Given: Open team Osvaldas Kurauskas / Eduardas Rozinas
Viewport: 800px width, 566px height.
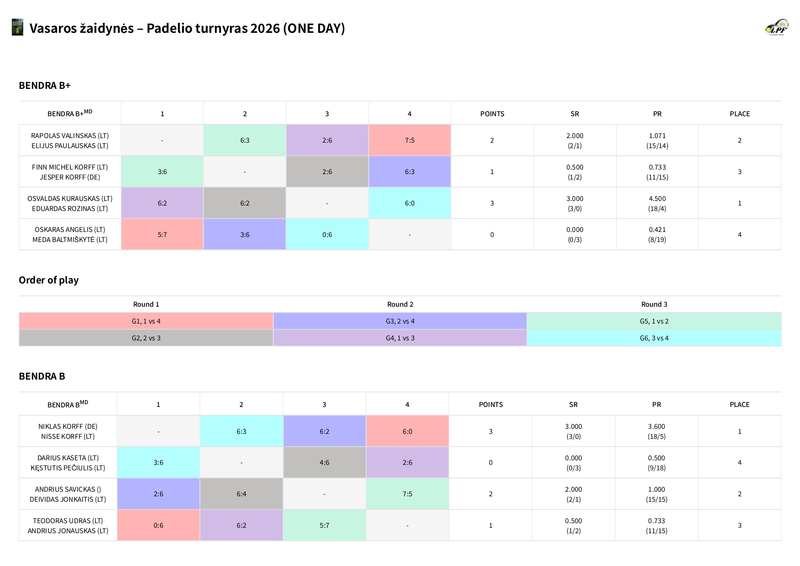Looking at the screenshot, I should 70,203.
